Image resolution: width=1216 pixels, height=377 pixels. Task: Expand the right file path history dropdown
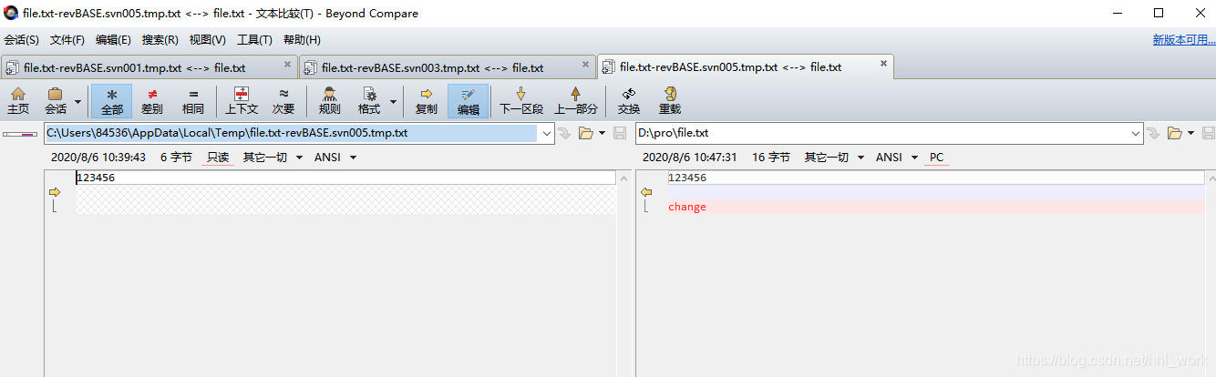click(x=1136, y=133)
